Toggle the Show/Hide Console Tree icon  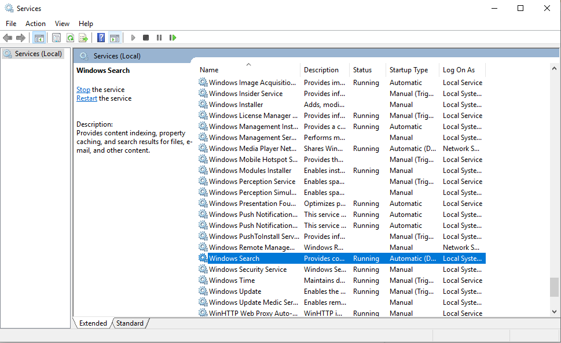click(x=39, y=38)
